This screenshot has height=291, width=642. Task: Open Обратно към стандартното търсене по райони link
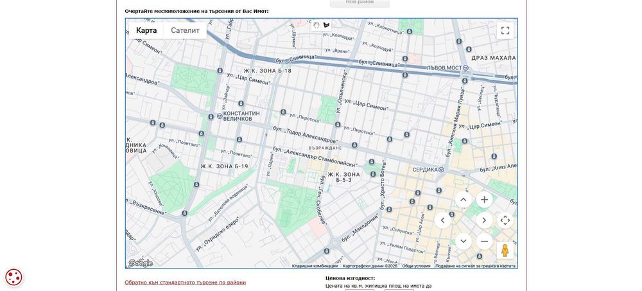tap(186, 283)
